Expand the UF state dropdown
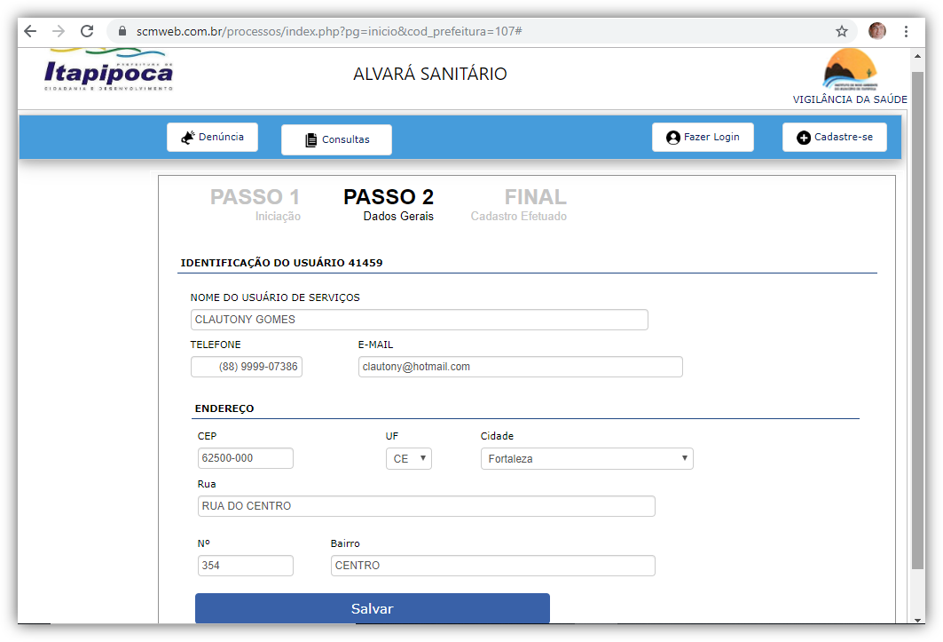 pos(408,459)
